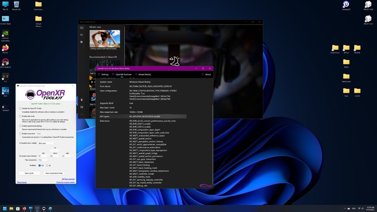Open the left on-screen menu hotkey dropdown

coord(43,156)
